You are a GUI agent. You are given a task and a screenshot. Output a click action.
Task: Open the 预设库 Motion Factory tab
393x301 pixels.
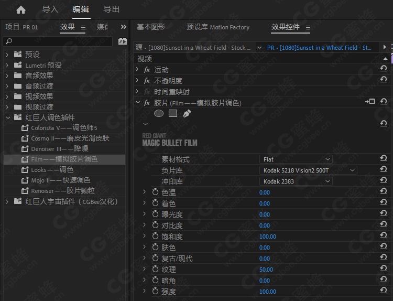(218, 27)
